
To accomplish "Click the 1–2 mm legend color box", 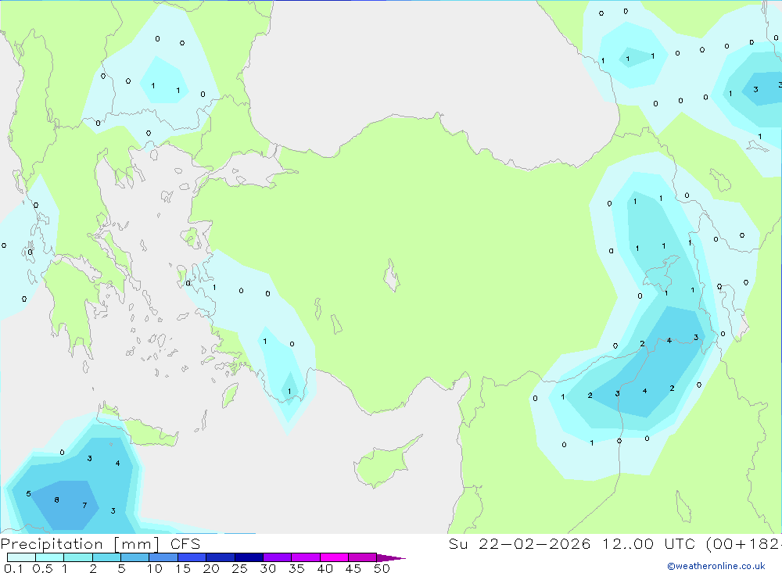I will tap(78, 557).
